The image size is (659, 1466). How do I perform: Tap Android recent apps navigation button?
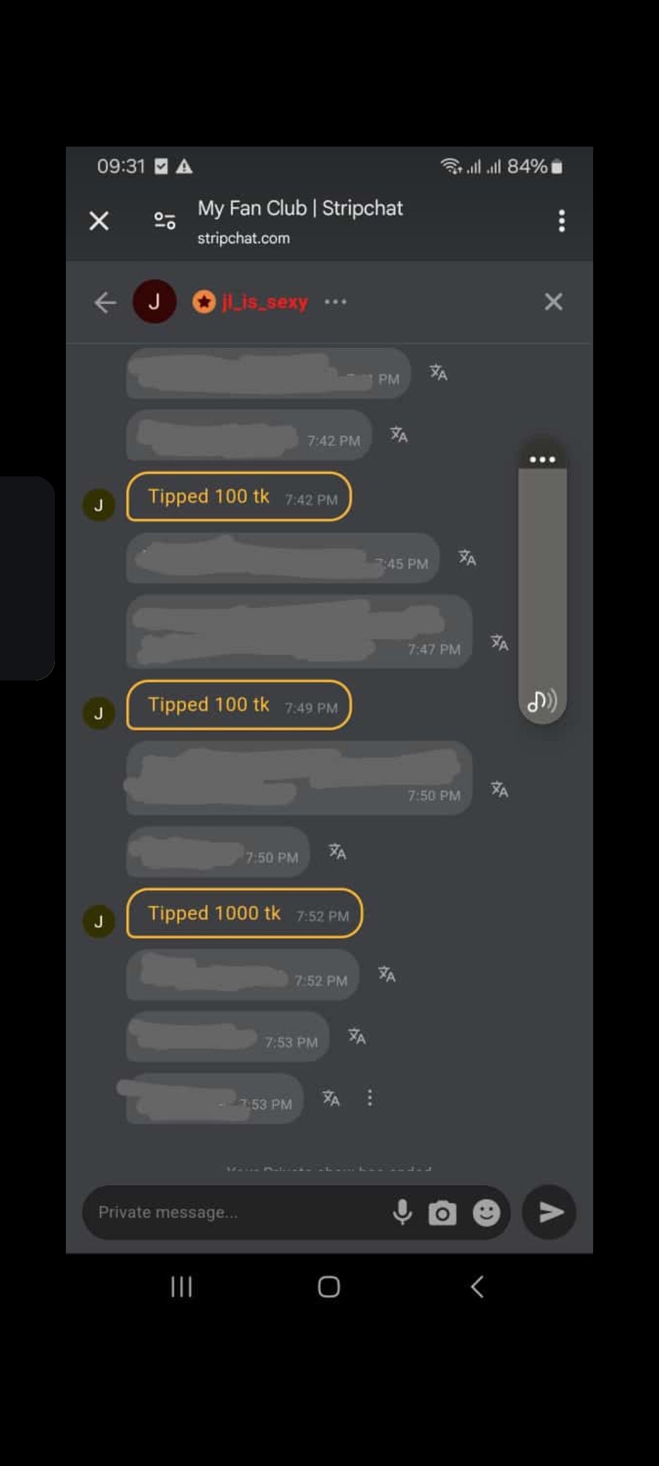tap(181, 1286)
